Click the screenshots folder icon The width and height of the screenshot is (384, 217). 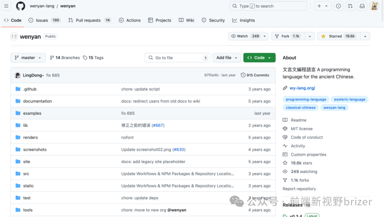tap(18, 149)
